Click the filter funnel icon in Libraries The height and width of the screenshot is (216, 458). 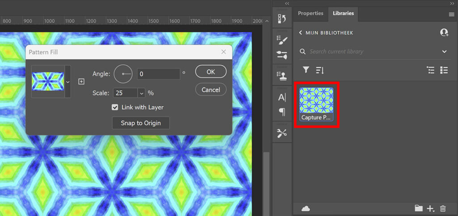pyautogui.click(x=306, y=70)
